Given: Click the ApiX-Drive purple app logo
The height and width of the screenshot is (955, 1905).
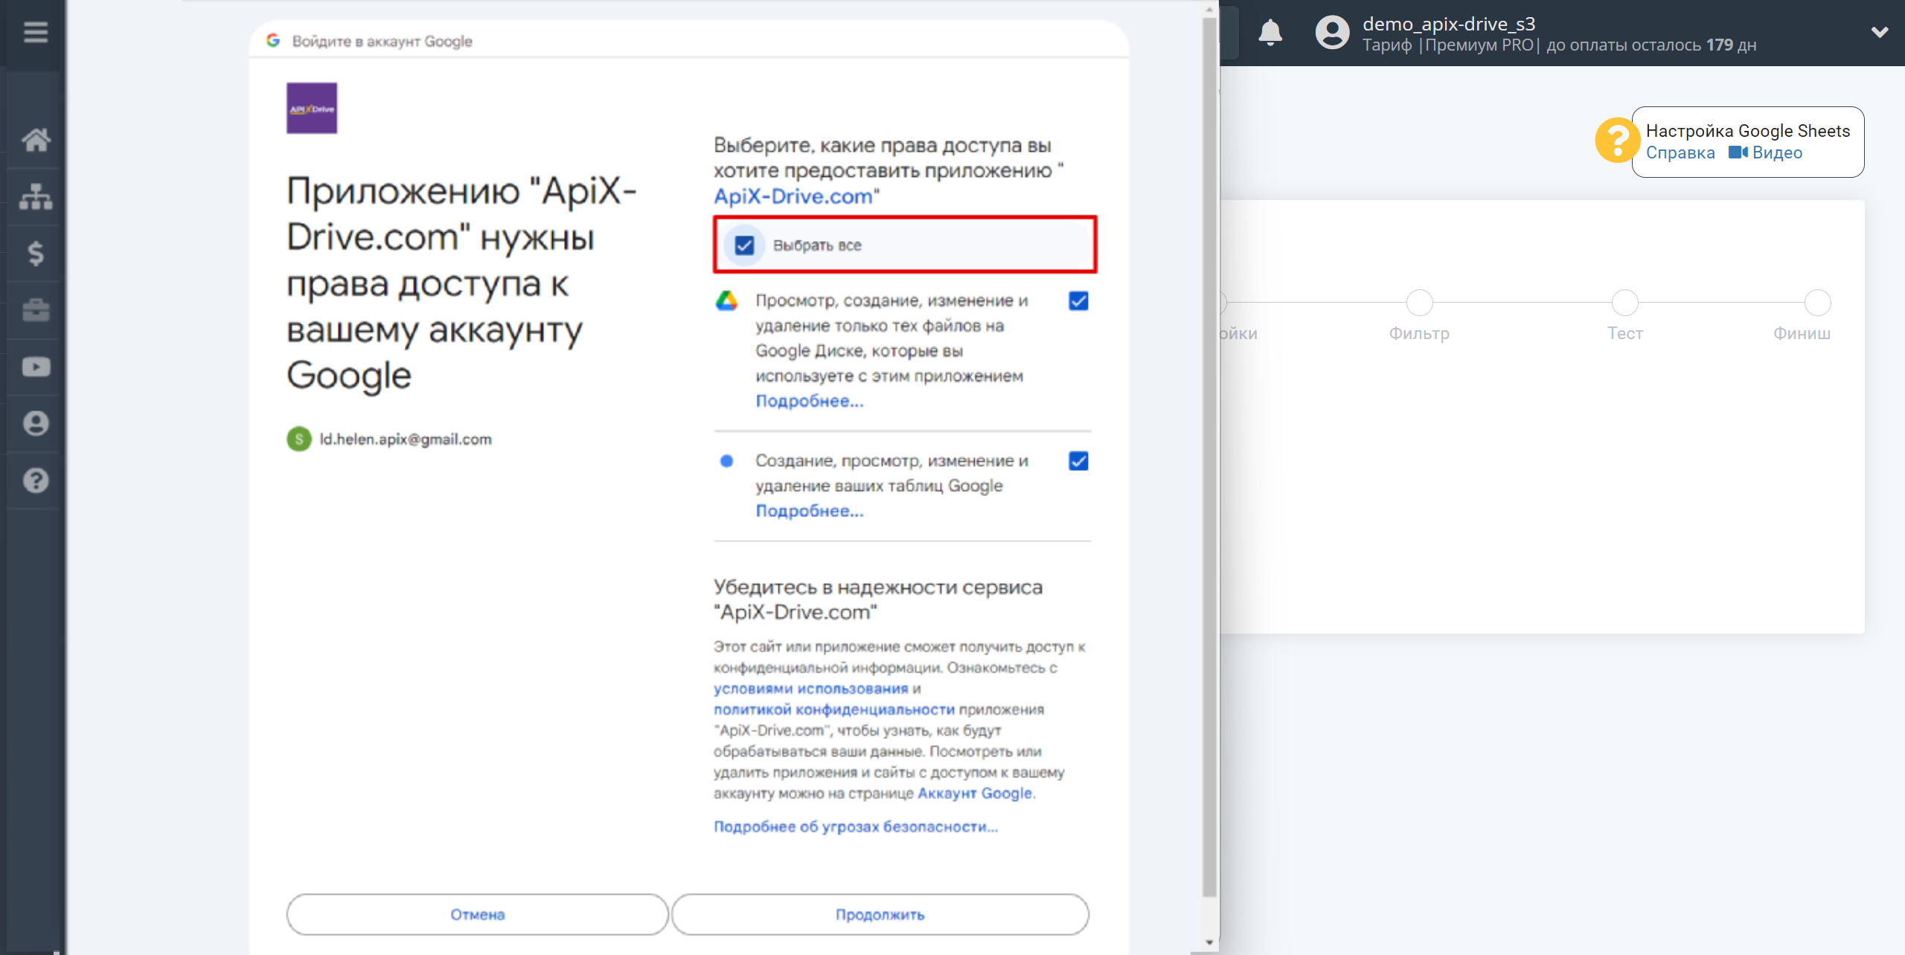Looking at the screenshot, I should pos(312,108).
